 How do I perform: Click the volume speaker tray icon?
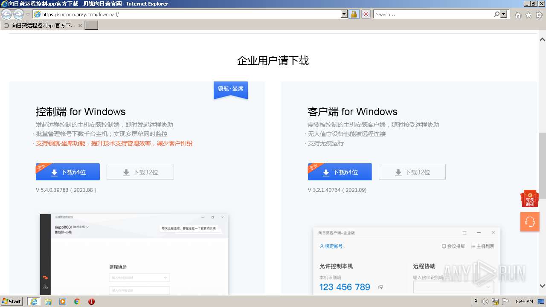pos(485,301)
